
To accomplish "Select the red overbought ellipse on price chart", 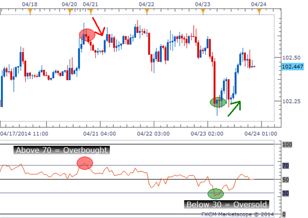I will point(87,35).
